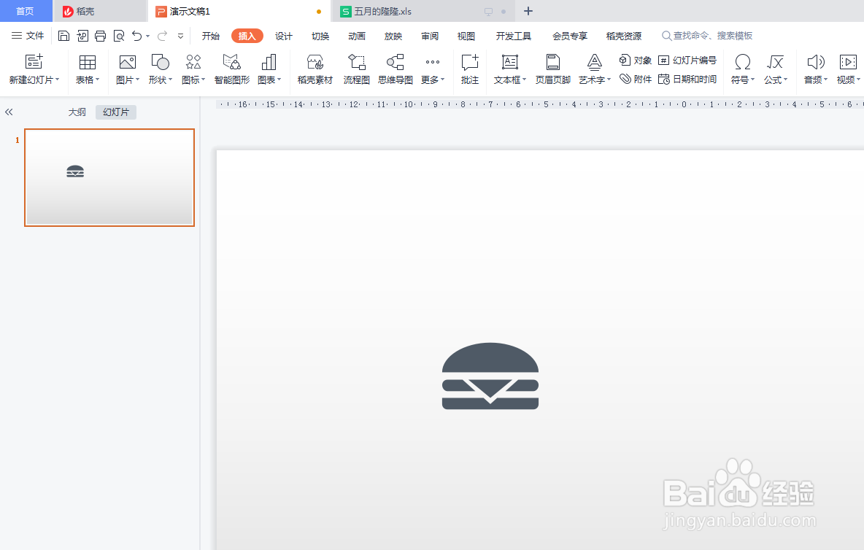Click the Print Preview icon
The width and height of the screenshot is (864, 550).
pyautogui.click(x=118, y=36)
